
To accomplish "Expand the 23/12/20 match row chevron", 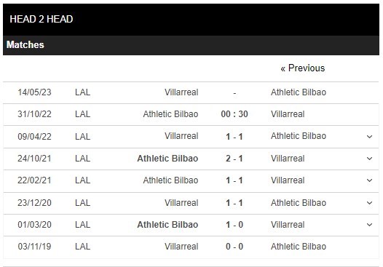I will tap(369, 203).
